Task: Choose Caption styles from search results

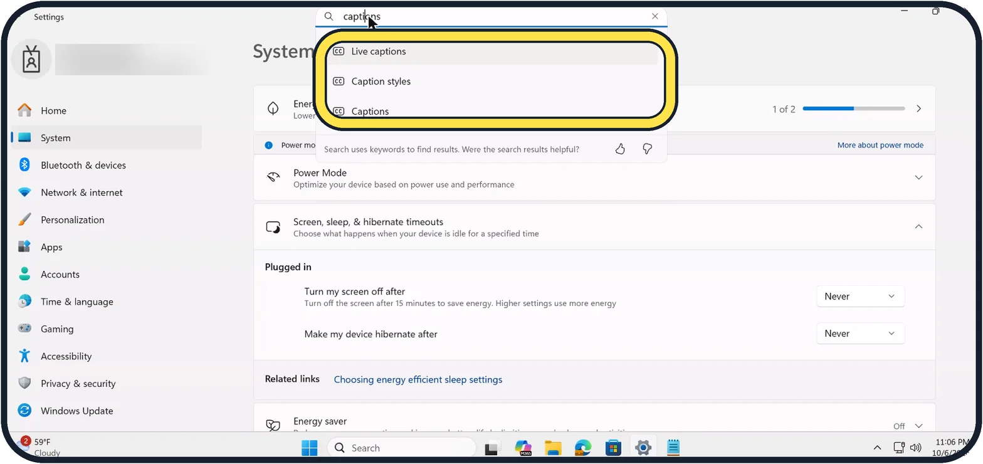Action: (493, 82)
